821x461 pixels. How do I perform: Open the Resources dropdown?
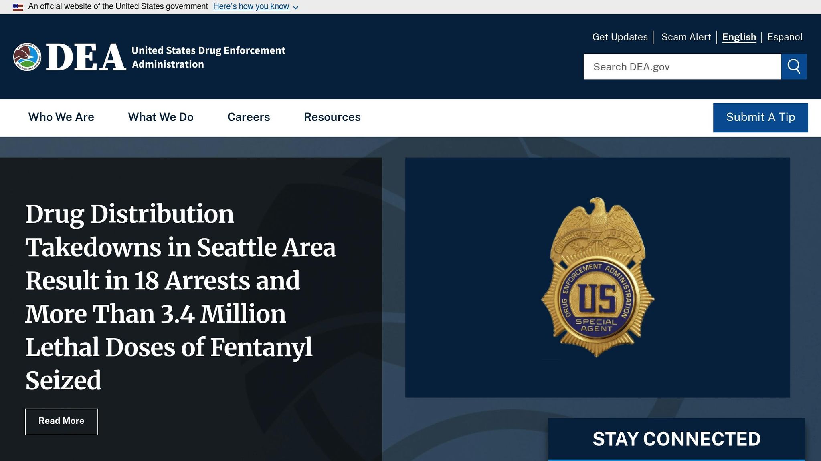tap(332, 117)
